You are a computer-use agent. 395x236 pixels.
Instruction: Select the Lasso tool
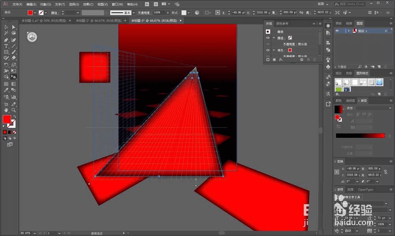tap(13, 33)
